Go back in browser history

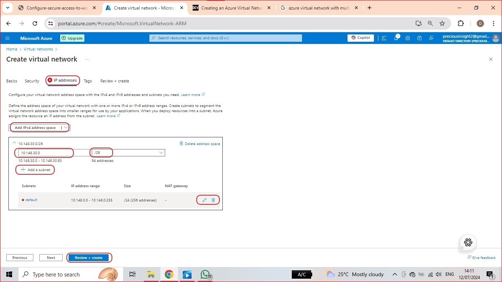point(8,23)
